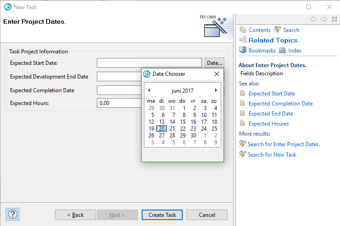Open the help Index icon
The image size is (340, 226).
283,50
